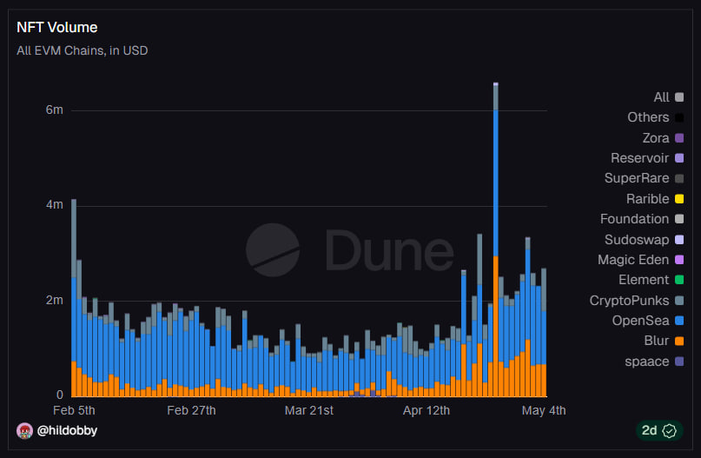This screenshot has height=458, width=701.
Task: Click the 6m y-axis label
Action: pyautogui.click(x=54, y=110)
